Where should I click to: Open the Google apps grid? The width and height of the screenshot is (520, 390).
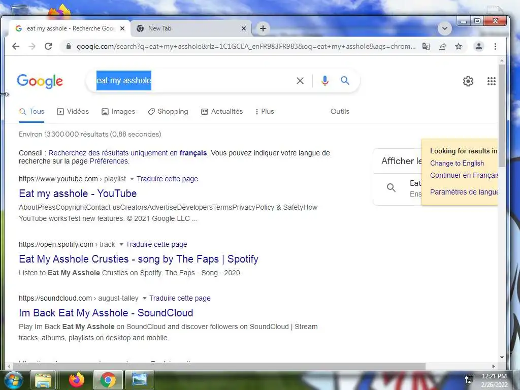click(x=492, y=81)
